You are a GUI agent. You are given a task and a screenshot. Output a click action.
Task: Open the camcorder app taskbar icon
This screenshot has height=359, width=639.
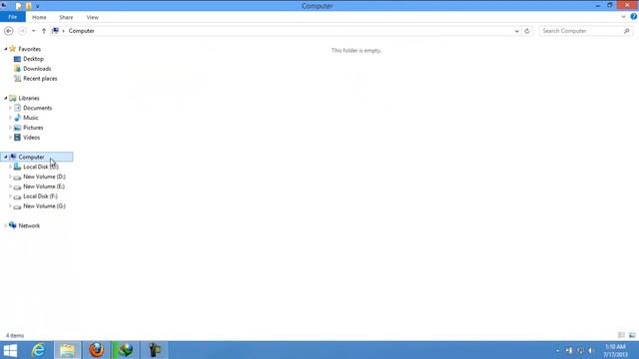tap(155, 350)
